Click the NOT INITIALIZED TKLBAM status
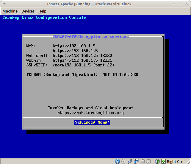Screen dimensions: 191x165 (120, 74)
